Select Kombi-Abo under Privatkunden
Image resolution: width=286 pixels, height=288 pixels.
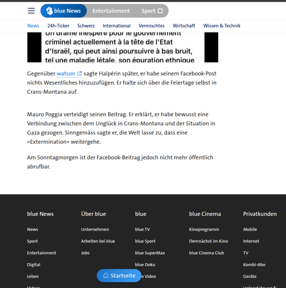254,265
